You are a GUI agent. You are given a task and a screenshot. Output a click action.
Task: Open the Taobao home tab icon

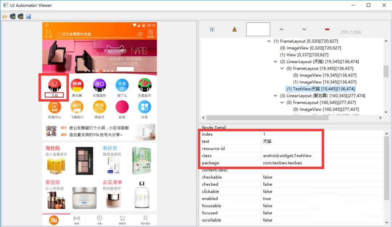(x=53, y=220)
